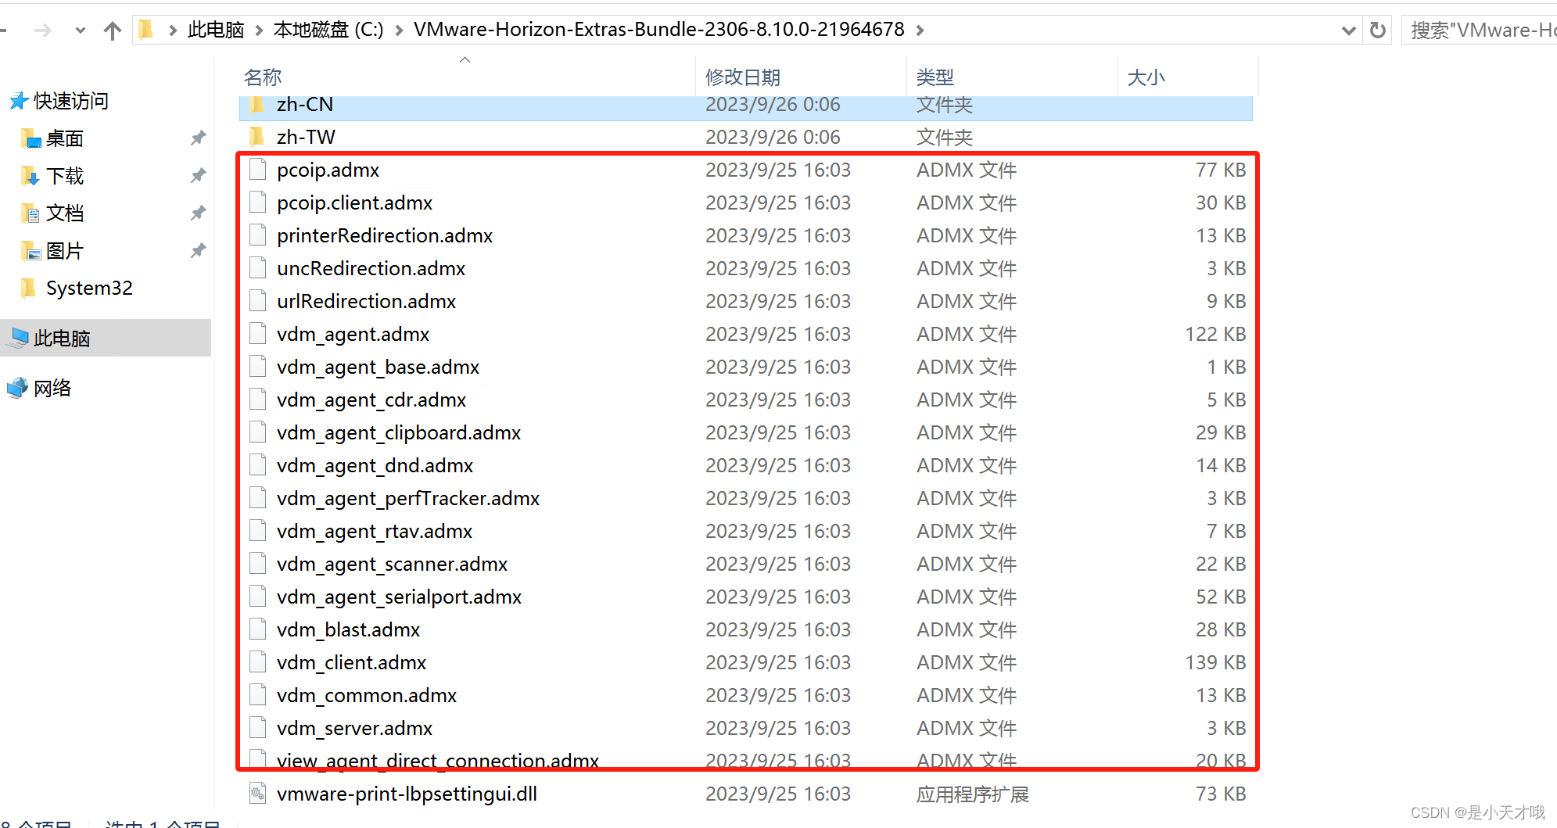
Task: Go up one folder level arrow
Action: pyautogui.click(x=113, y=30)
